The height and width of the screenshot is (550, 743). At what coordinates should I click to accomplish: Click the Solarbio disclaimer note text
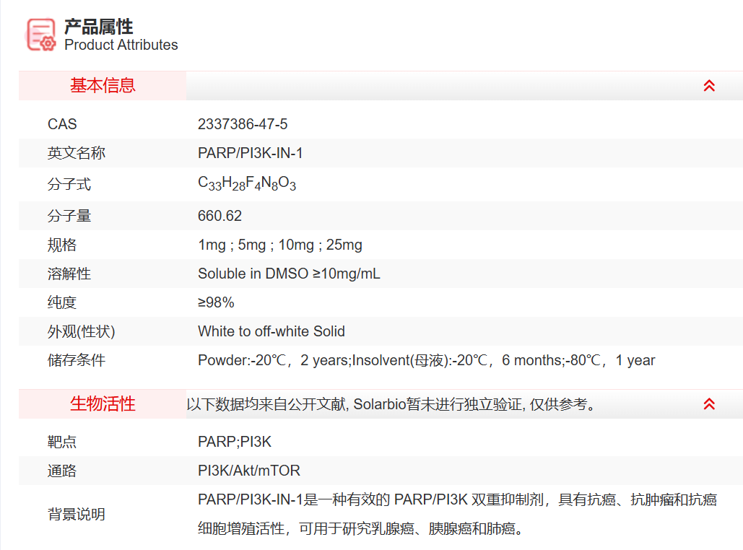coord(394,404)
